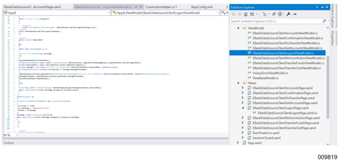This screenshot has width=340, height=165.
Task: Click the Solution Explorer scroll-up arrow
Action: pos(328,28)
